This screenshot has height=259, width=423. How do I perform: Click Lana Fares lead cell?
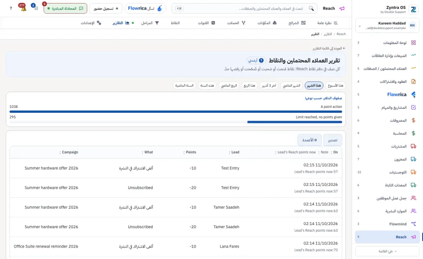(x=229, y=246)
